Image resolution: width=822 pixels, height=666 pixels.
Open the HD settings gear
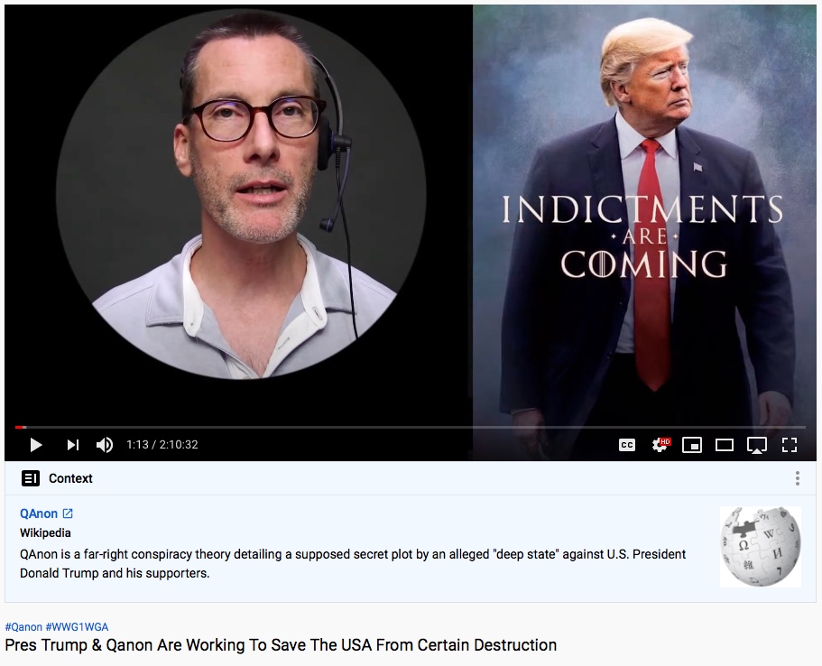(x=660, y=445)
